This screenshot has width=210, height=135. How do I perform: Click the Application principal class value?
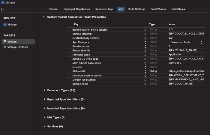click(x=175, y=55)
